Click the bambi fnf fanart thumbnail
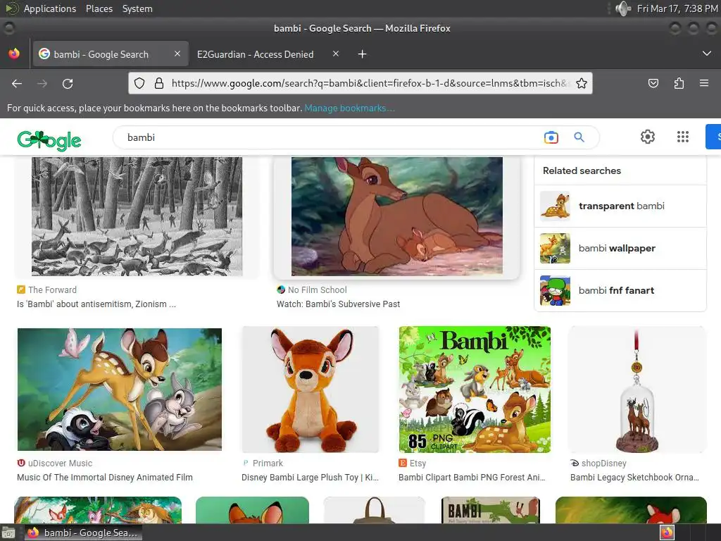 pos(555,291)
